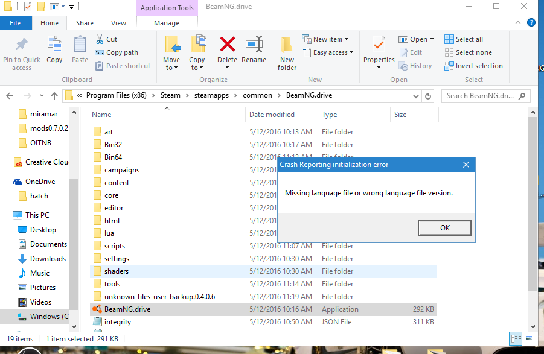Switch to the Home tab
544x354 pixels.
click(x=50, y=23)
